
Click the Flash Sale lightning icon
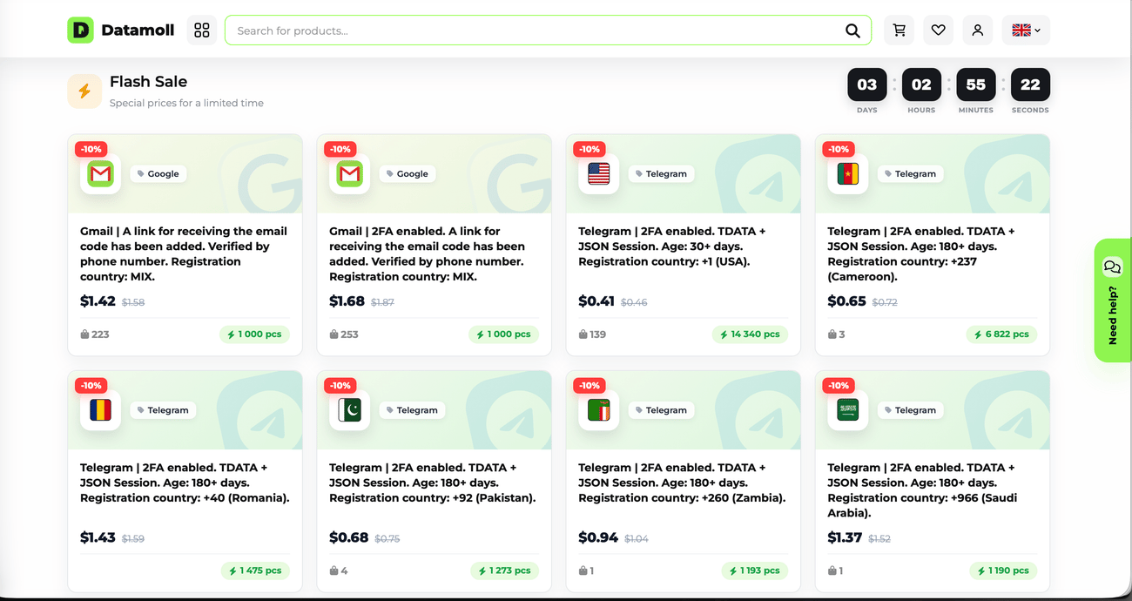(x=84, y=91)
